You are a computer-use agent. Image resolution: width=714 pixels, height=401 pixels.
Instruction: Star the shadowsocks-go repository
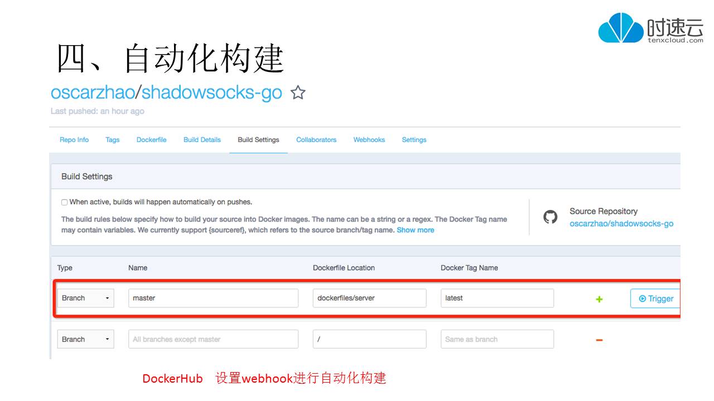tap(298, 92)
